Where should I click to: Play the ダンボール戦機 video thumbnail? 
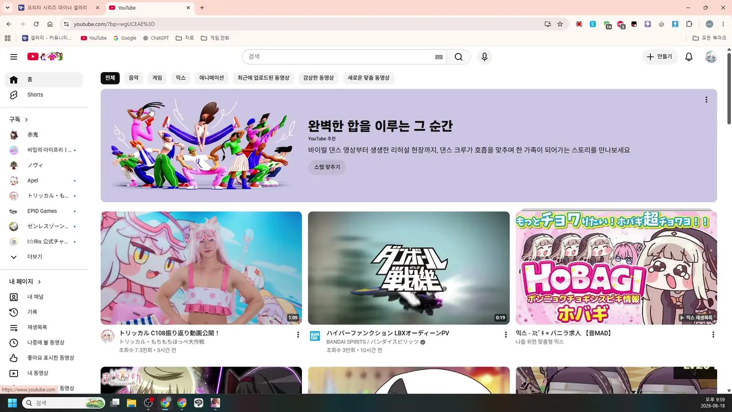point(409,268)
